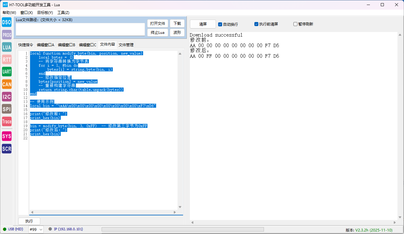Uncheck the 执行前清屏 option
Screen dimensions: 404x234
pyautogui.click(x=257, y=24)
